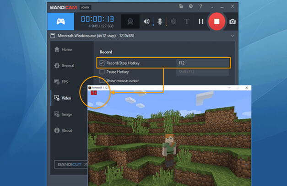Close the Bandicam window
Viewport: 287px width, 186px height.
tap(233, 6)
